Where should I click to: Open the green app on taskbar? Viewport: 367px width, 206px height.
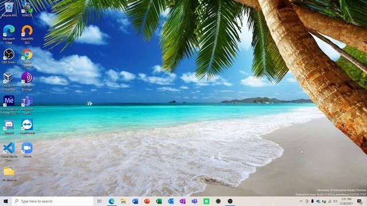[206, 201]
